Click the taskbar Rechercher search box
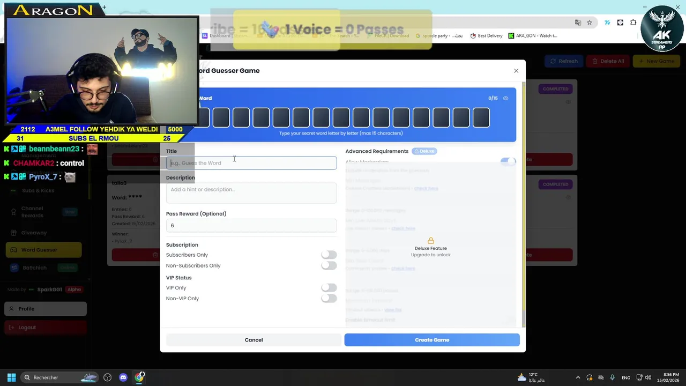The image size is (686, 386). point(59,377)
